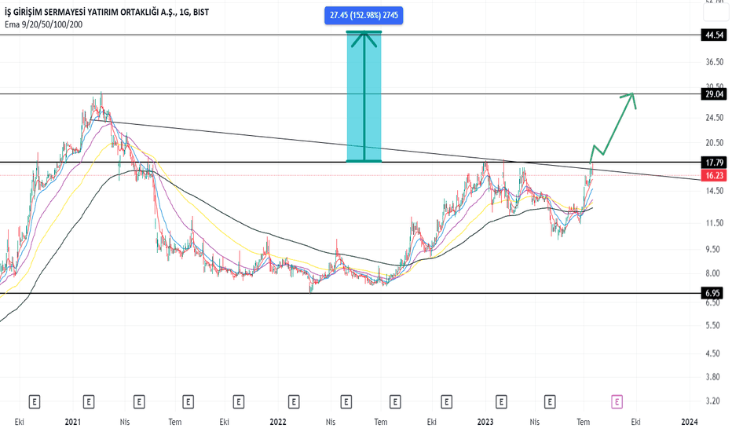Click the 4.50 price axis value
This screenshot has height=432, width=732.
pos(713,353)
